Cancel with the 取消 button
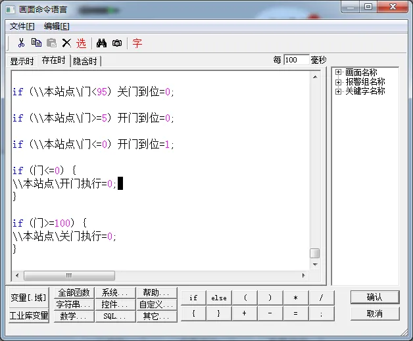 [x=375, y=313]
